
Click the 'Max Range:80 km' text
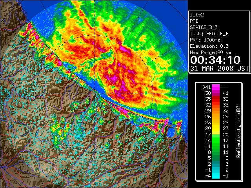(x=210, y=52)
